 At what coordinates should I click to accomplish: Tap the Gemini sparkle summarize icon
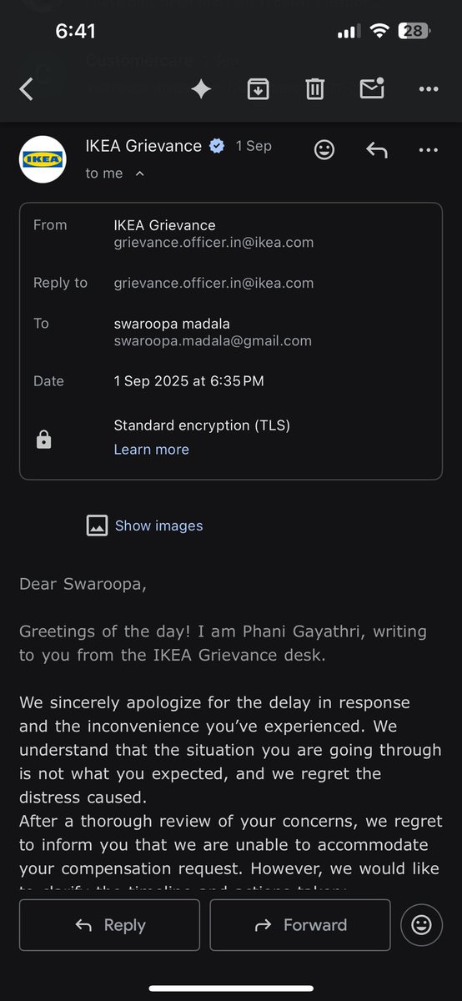tap(201, 89)
